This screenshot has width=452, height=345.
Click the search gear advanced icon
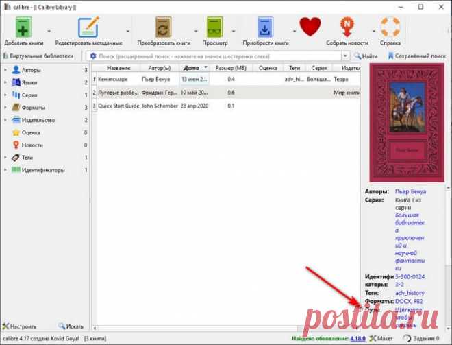pyautogui.click(x=93, y=56)
